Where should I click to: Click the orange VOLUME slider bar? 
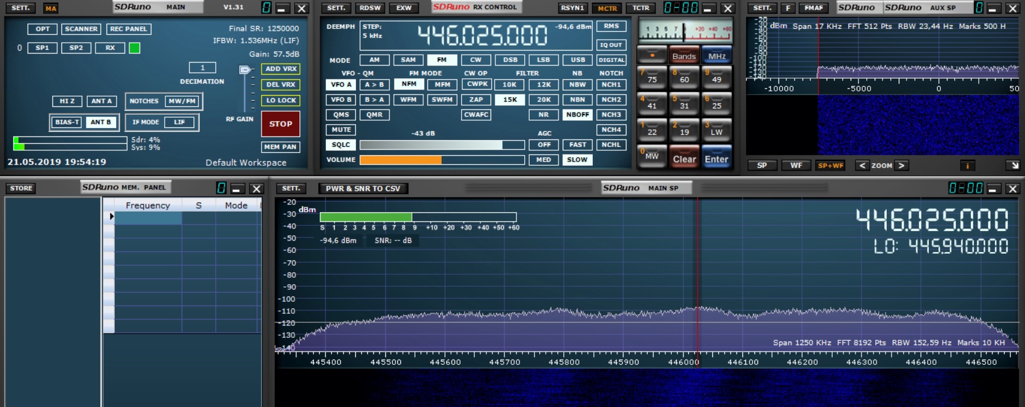[x=442, y=160]
